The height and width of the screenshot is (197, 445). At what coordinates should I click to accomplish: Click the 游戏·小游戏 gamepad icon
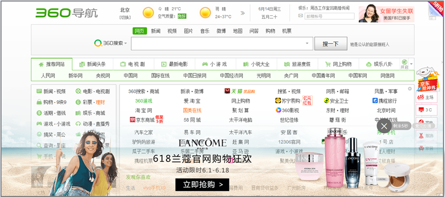(39, 124)
